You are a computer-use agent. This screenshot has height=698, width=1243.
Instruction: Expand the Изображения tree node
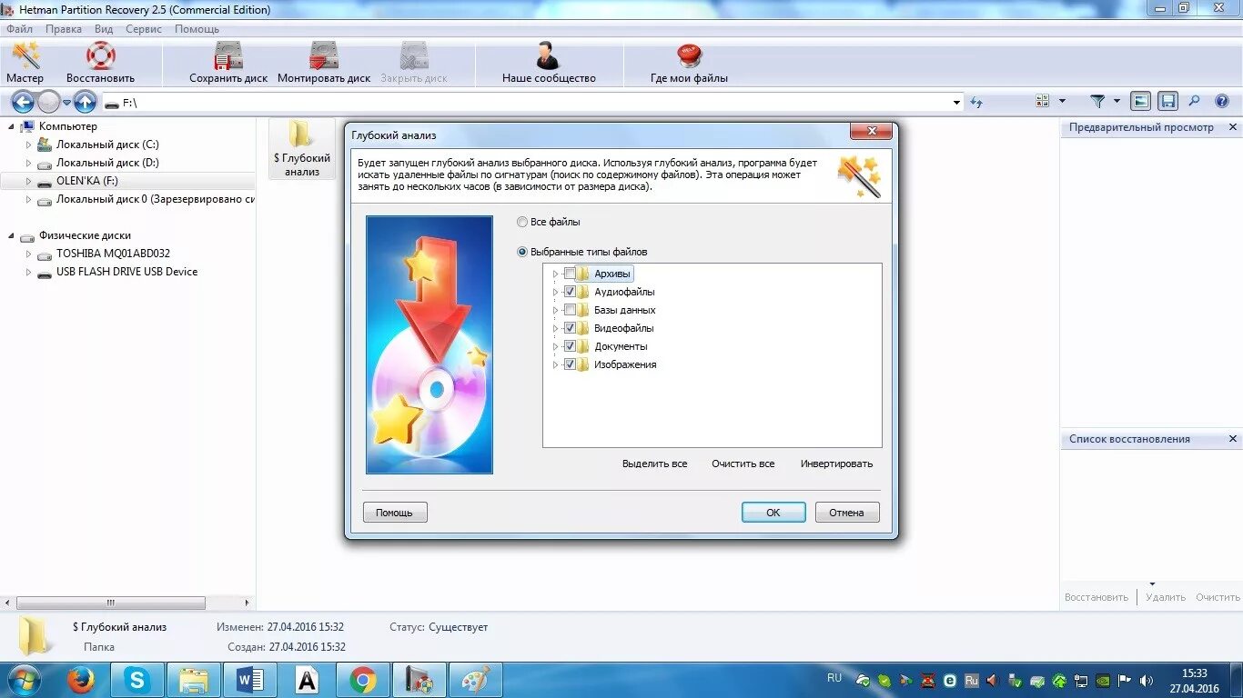coord(555,364)
